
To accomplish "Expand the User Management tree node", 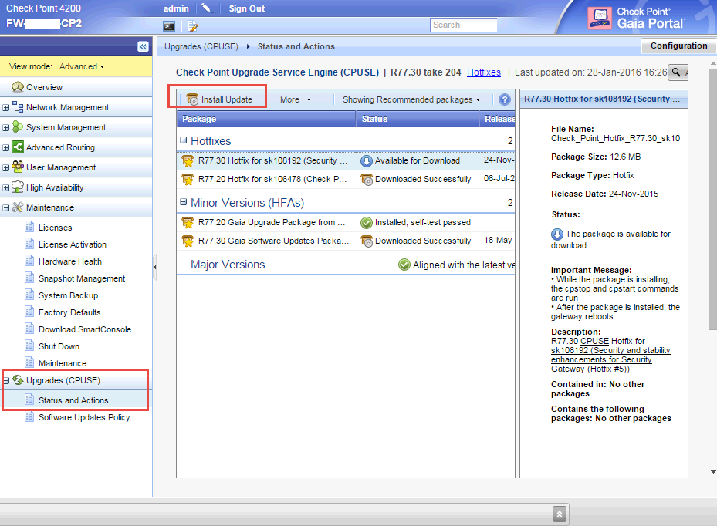I will click(6, 168).
